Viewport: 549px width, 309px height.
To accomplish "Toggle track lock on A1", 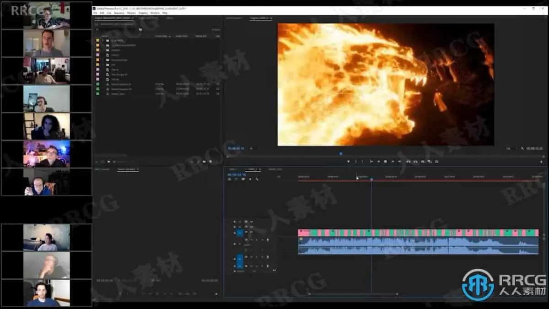I will coord(235,244).
